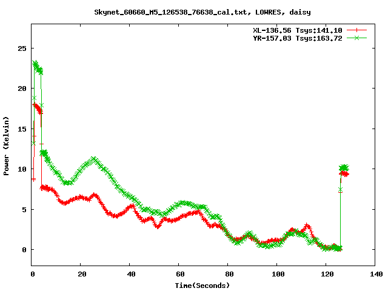This screenshot has width=388, height=291.
Task: Select the XL-136.56 Tsys:141.10 legend entry
Action: coord(298,30)
